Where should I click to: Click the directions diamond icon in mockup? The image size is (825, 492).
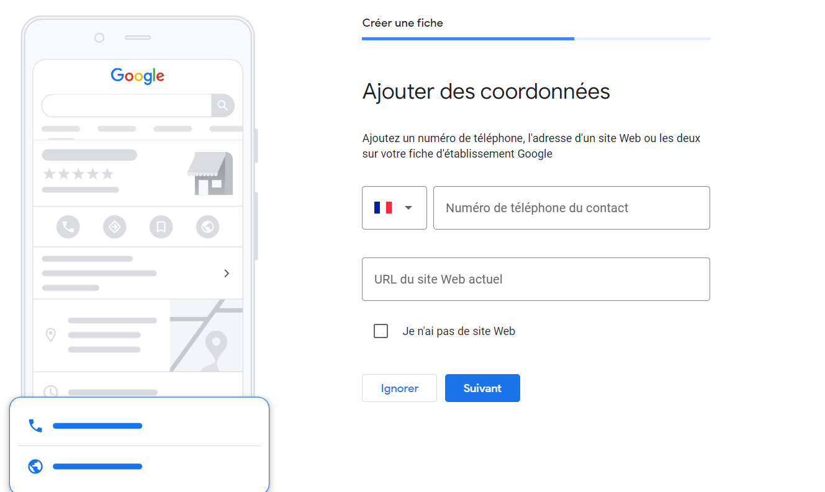114,226
